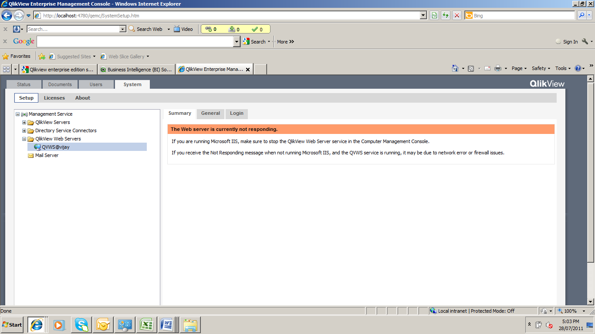Viewport: 595px width, 334px height.
Task: Switch to the Users tab
Action: click(96, 84)
